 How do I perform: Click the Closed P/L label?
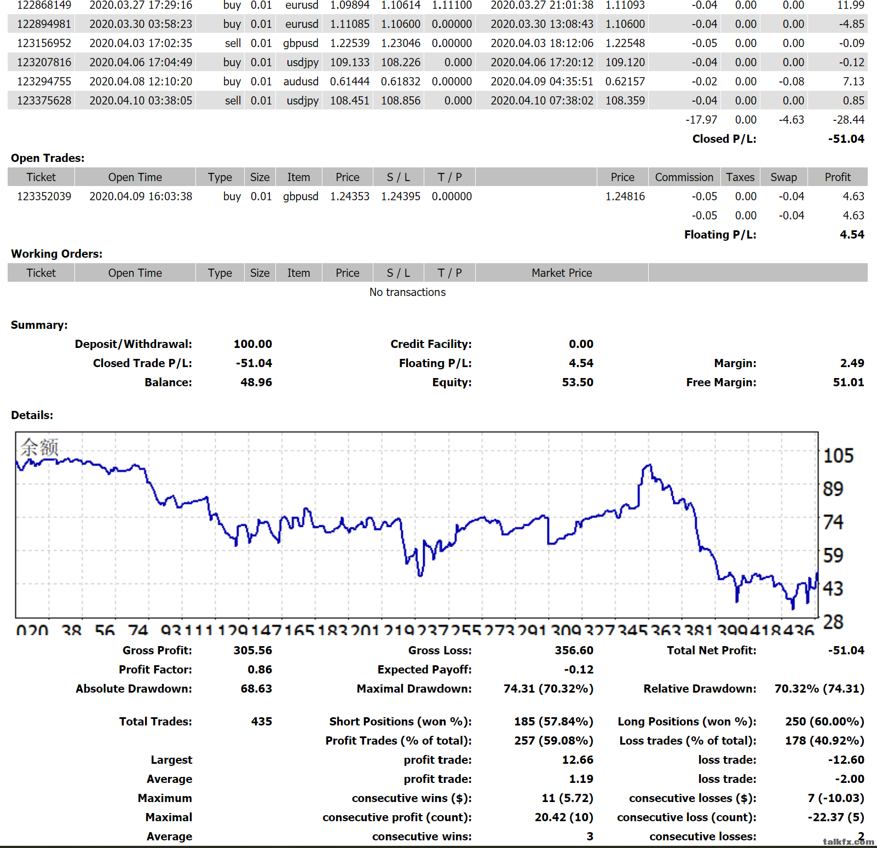[x=724, y=139]
